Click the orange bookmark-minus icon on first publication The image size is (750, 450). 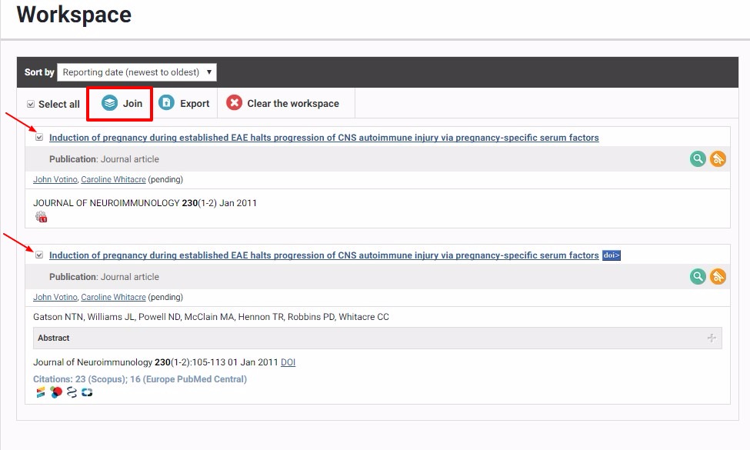pos(718,158)
